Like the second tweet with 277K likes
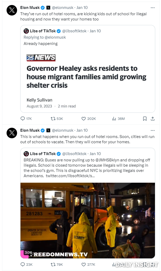Image resolution: width=161 pixels, height=271 pixels. [x=84, y=264]
